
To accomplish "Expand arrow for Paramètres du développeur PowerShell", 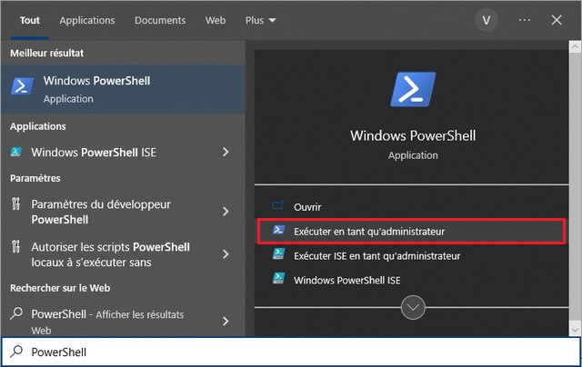I will pos(226,212).
